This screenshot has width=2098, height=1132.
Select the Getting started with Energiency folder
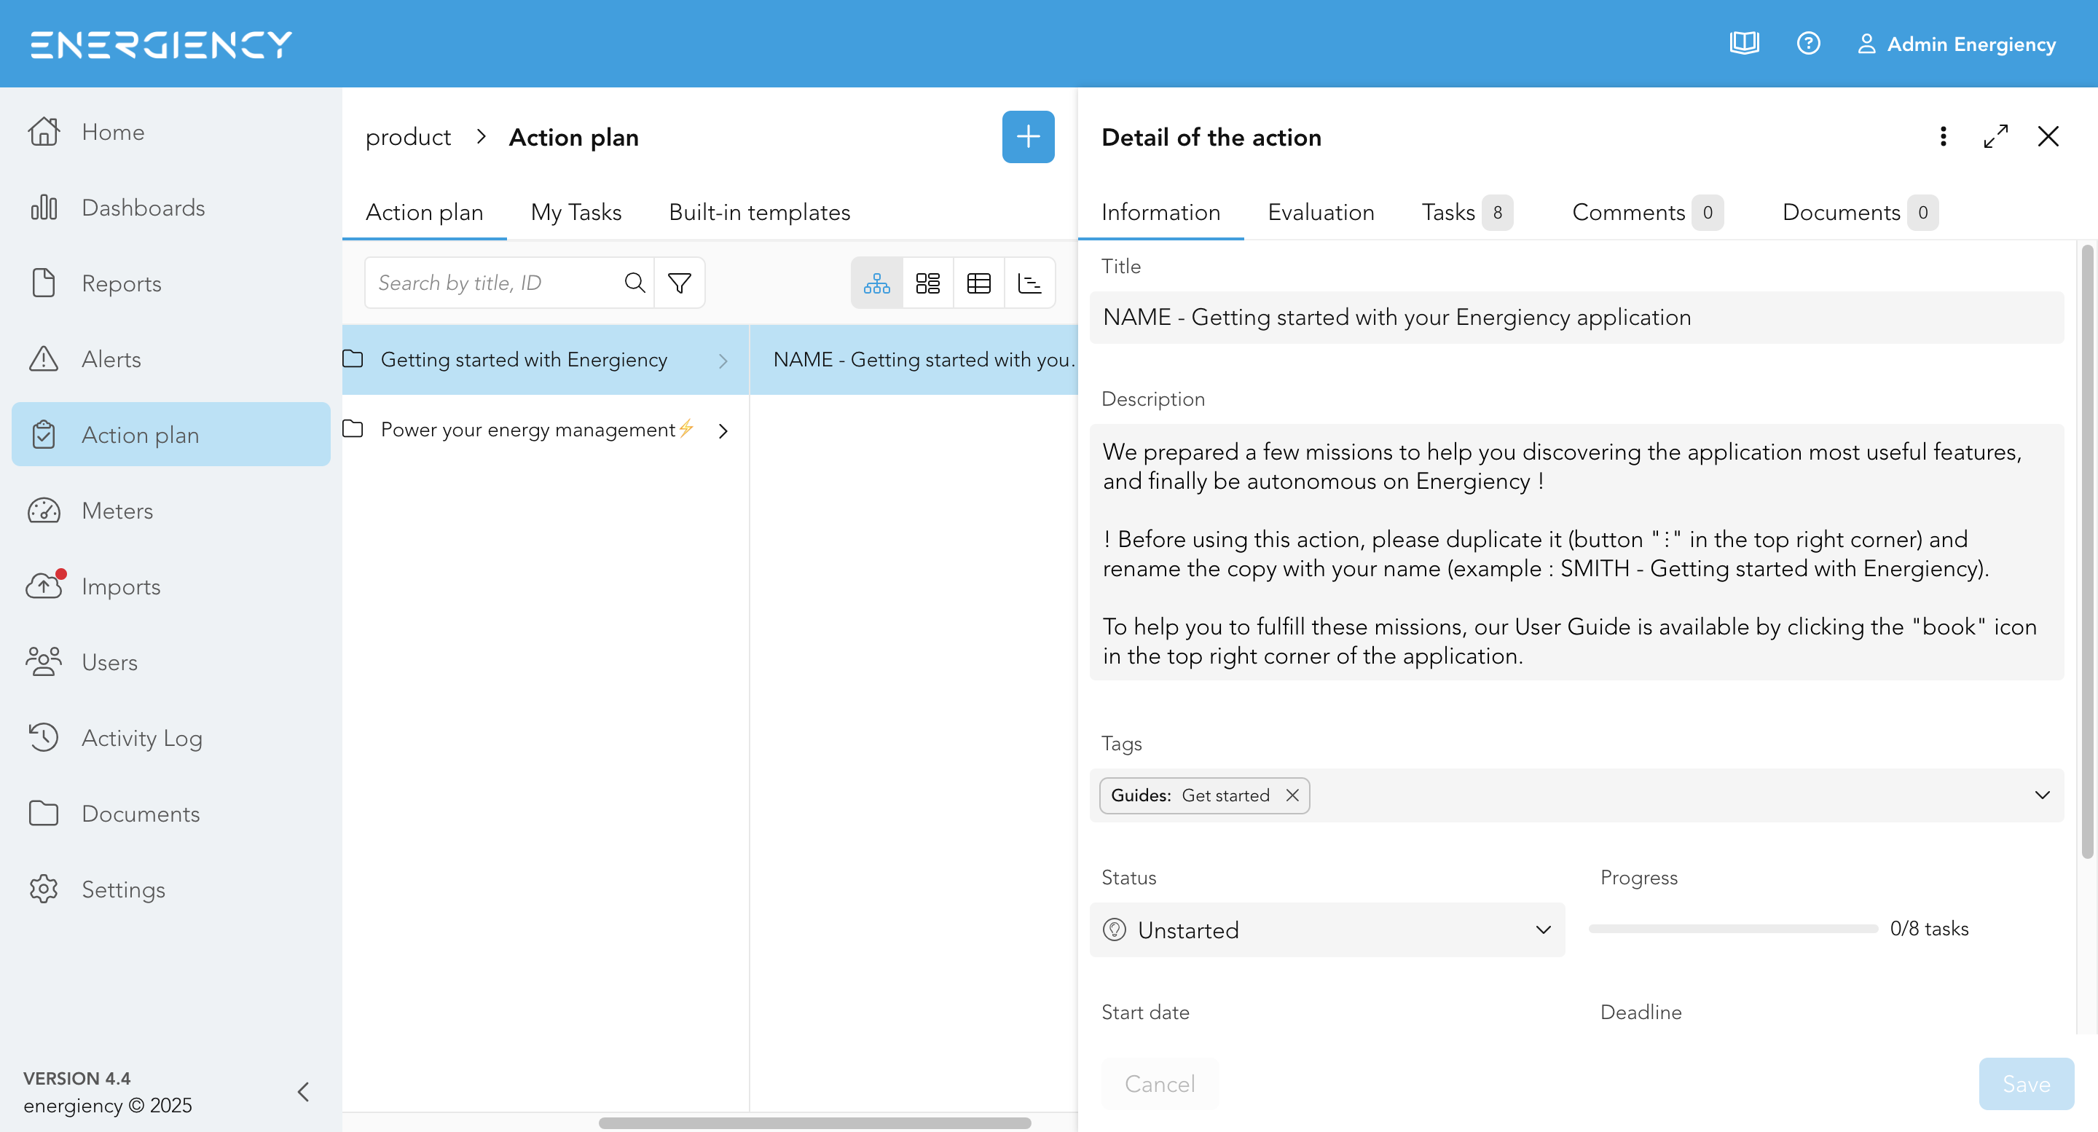(545, 360)
